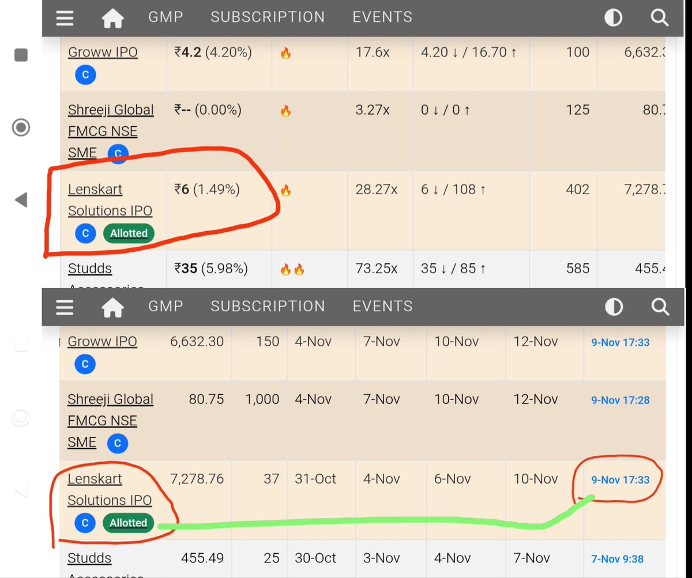Screen dimensions: 692x578
Task: Select the 35 ↓ / 85 ↑ GMP range cell
Action: [453, 269]
